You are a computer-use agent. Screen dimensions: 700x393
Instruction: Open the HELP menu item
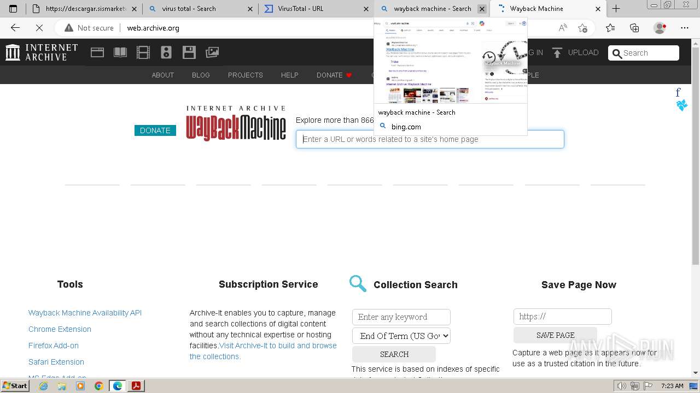(x=290, y=75)
